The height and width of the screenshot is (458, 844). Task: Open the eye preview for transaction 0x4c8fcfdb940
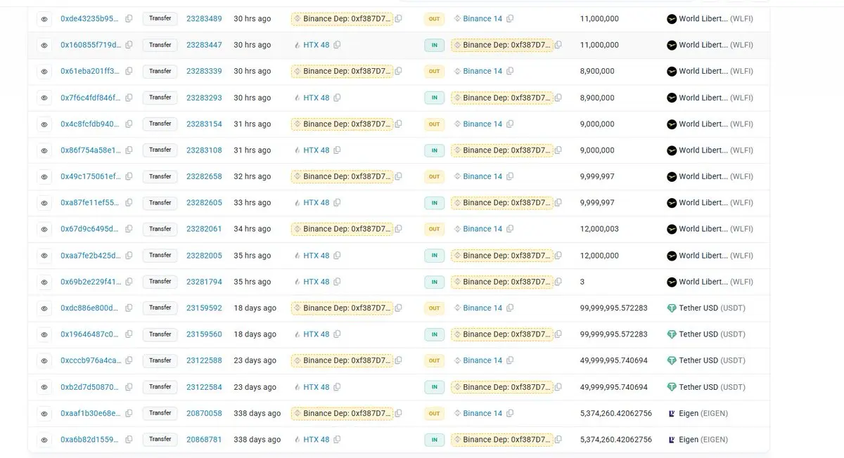click(44, 124)
